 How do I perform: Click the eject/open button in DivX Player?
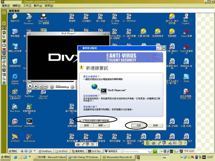[72, 87]
